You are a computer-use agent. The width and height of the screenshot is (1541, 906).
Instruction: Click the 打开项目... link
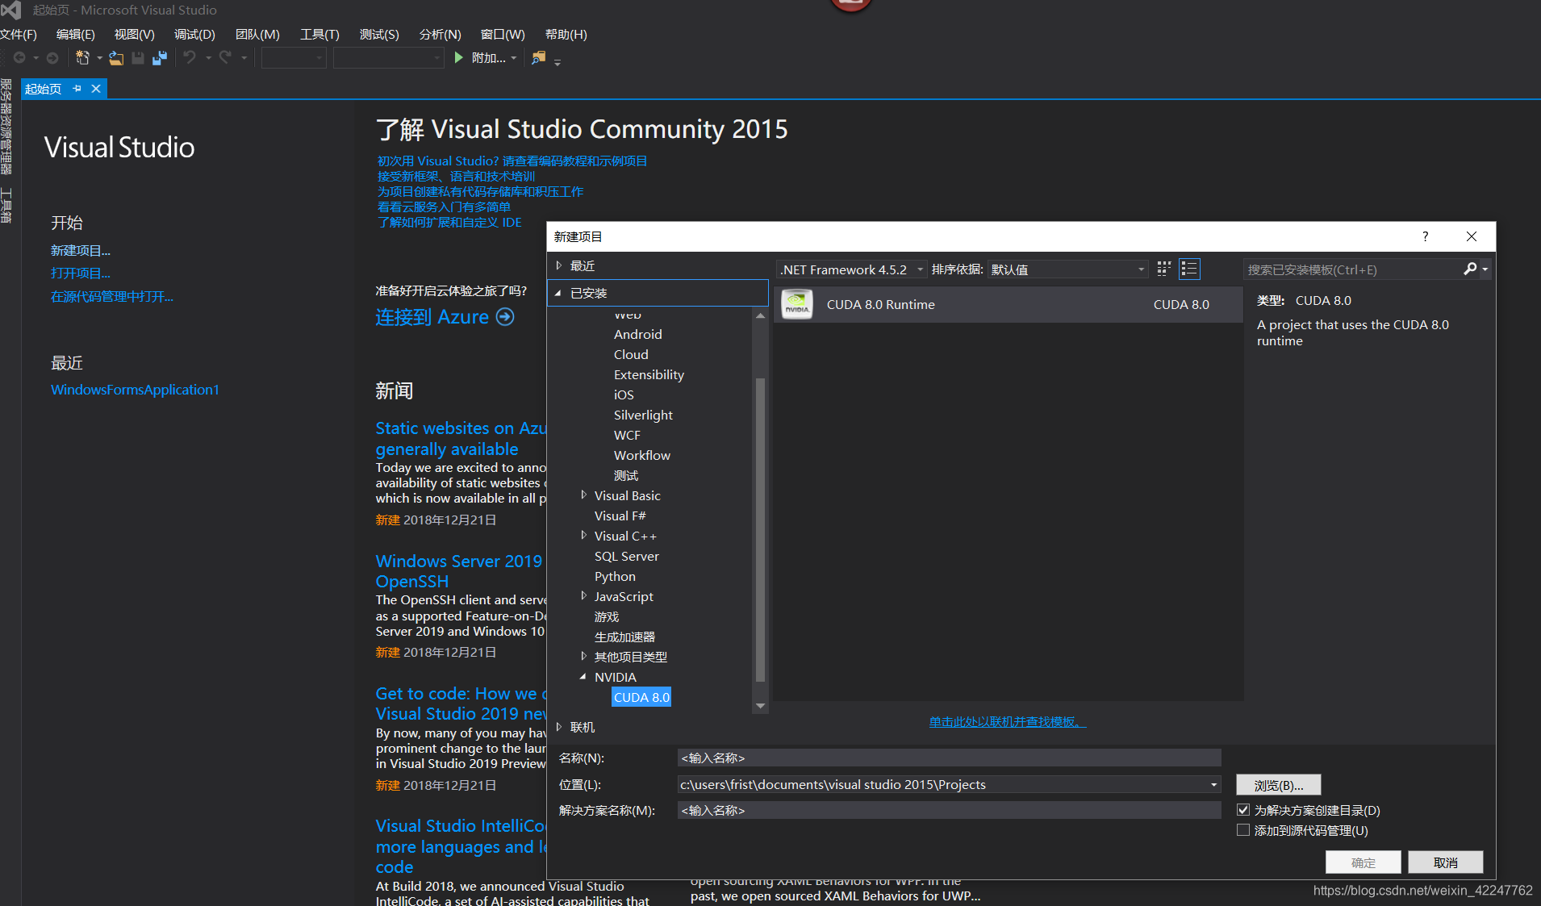point(81,273)
